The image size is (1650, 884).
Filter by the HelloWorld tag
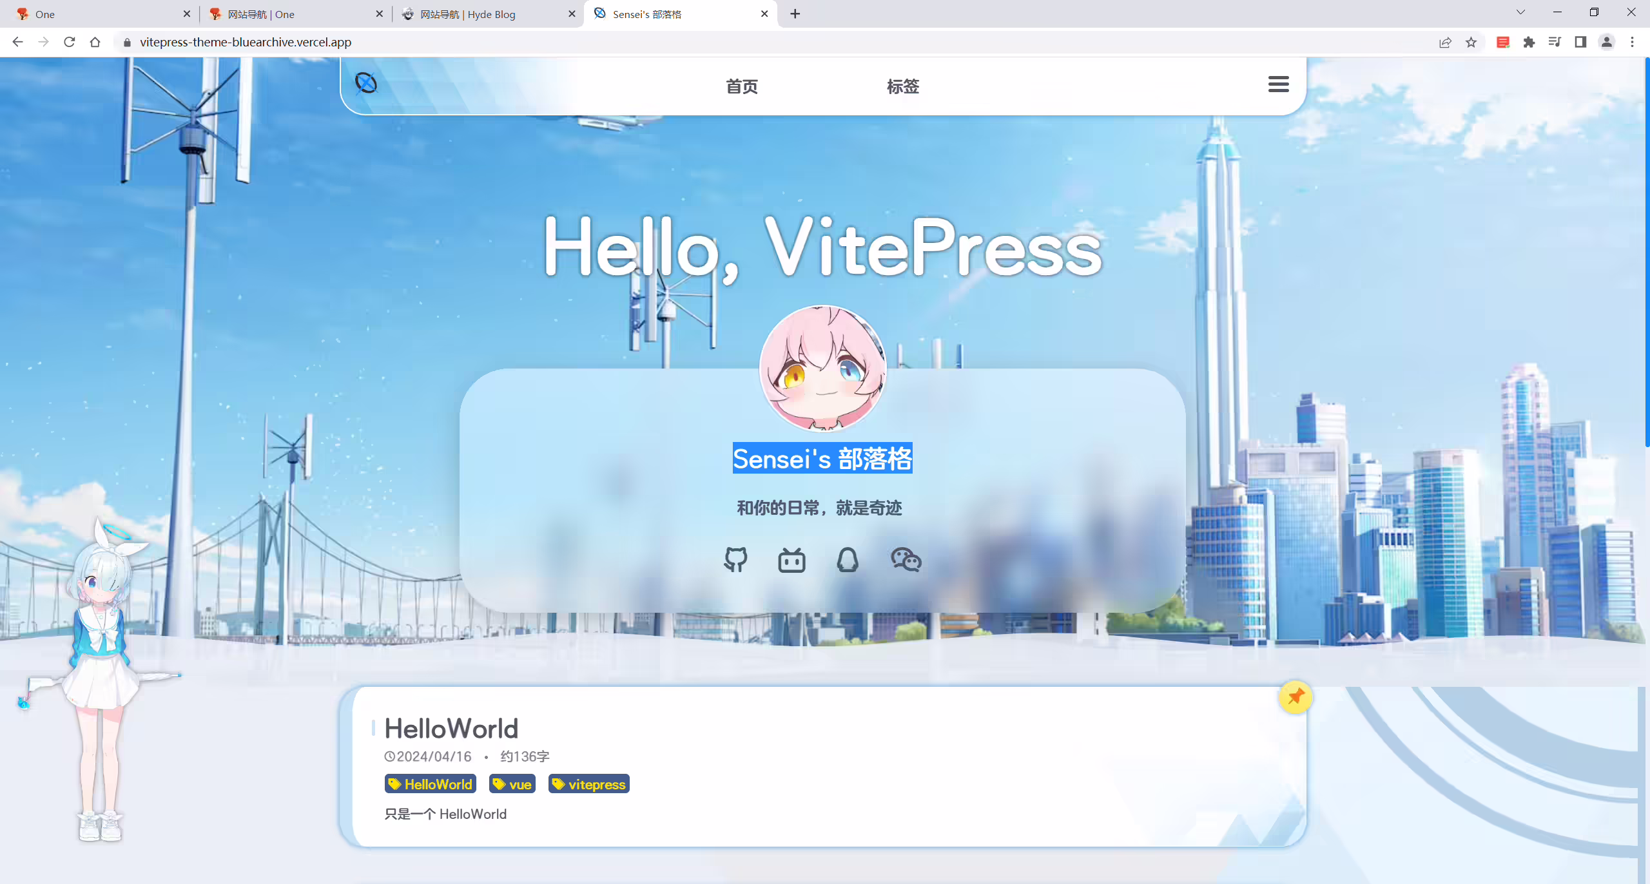coord(431,784)
